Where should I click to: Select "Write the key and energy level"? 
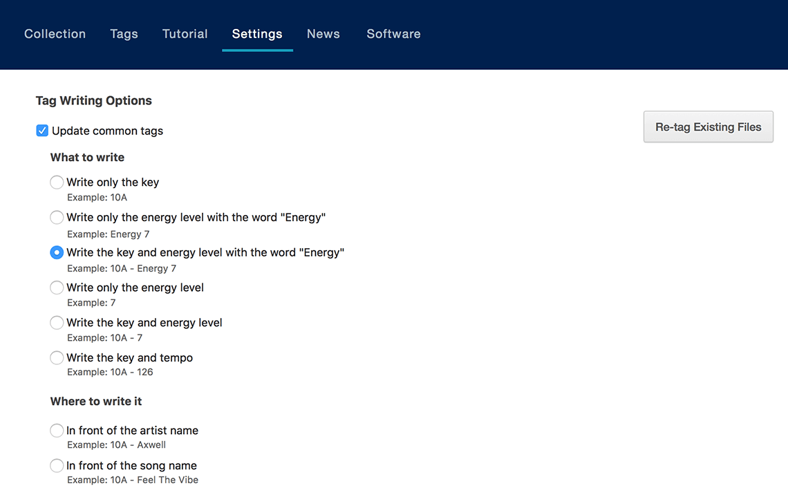[57, 323]
